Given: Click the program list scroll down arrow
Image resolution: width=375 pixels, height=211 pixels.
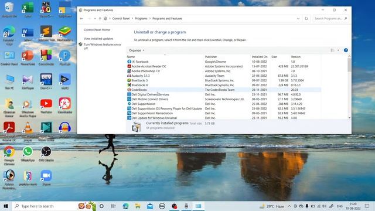Looking at the screenshot, I should click(x=349, y=117).
